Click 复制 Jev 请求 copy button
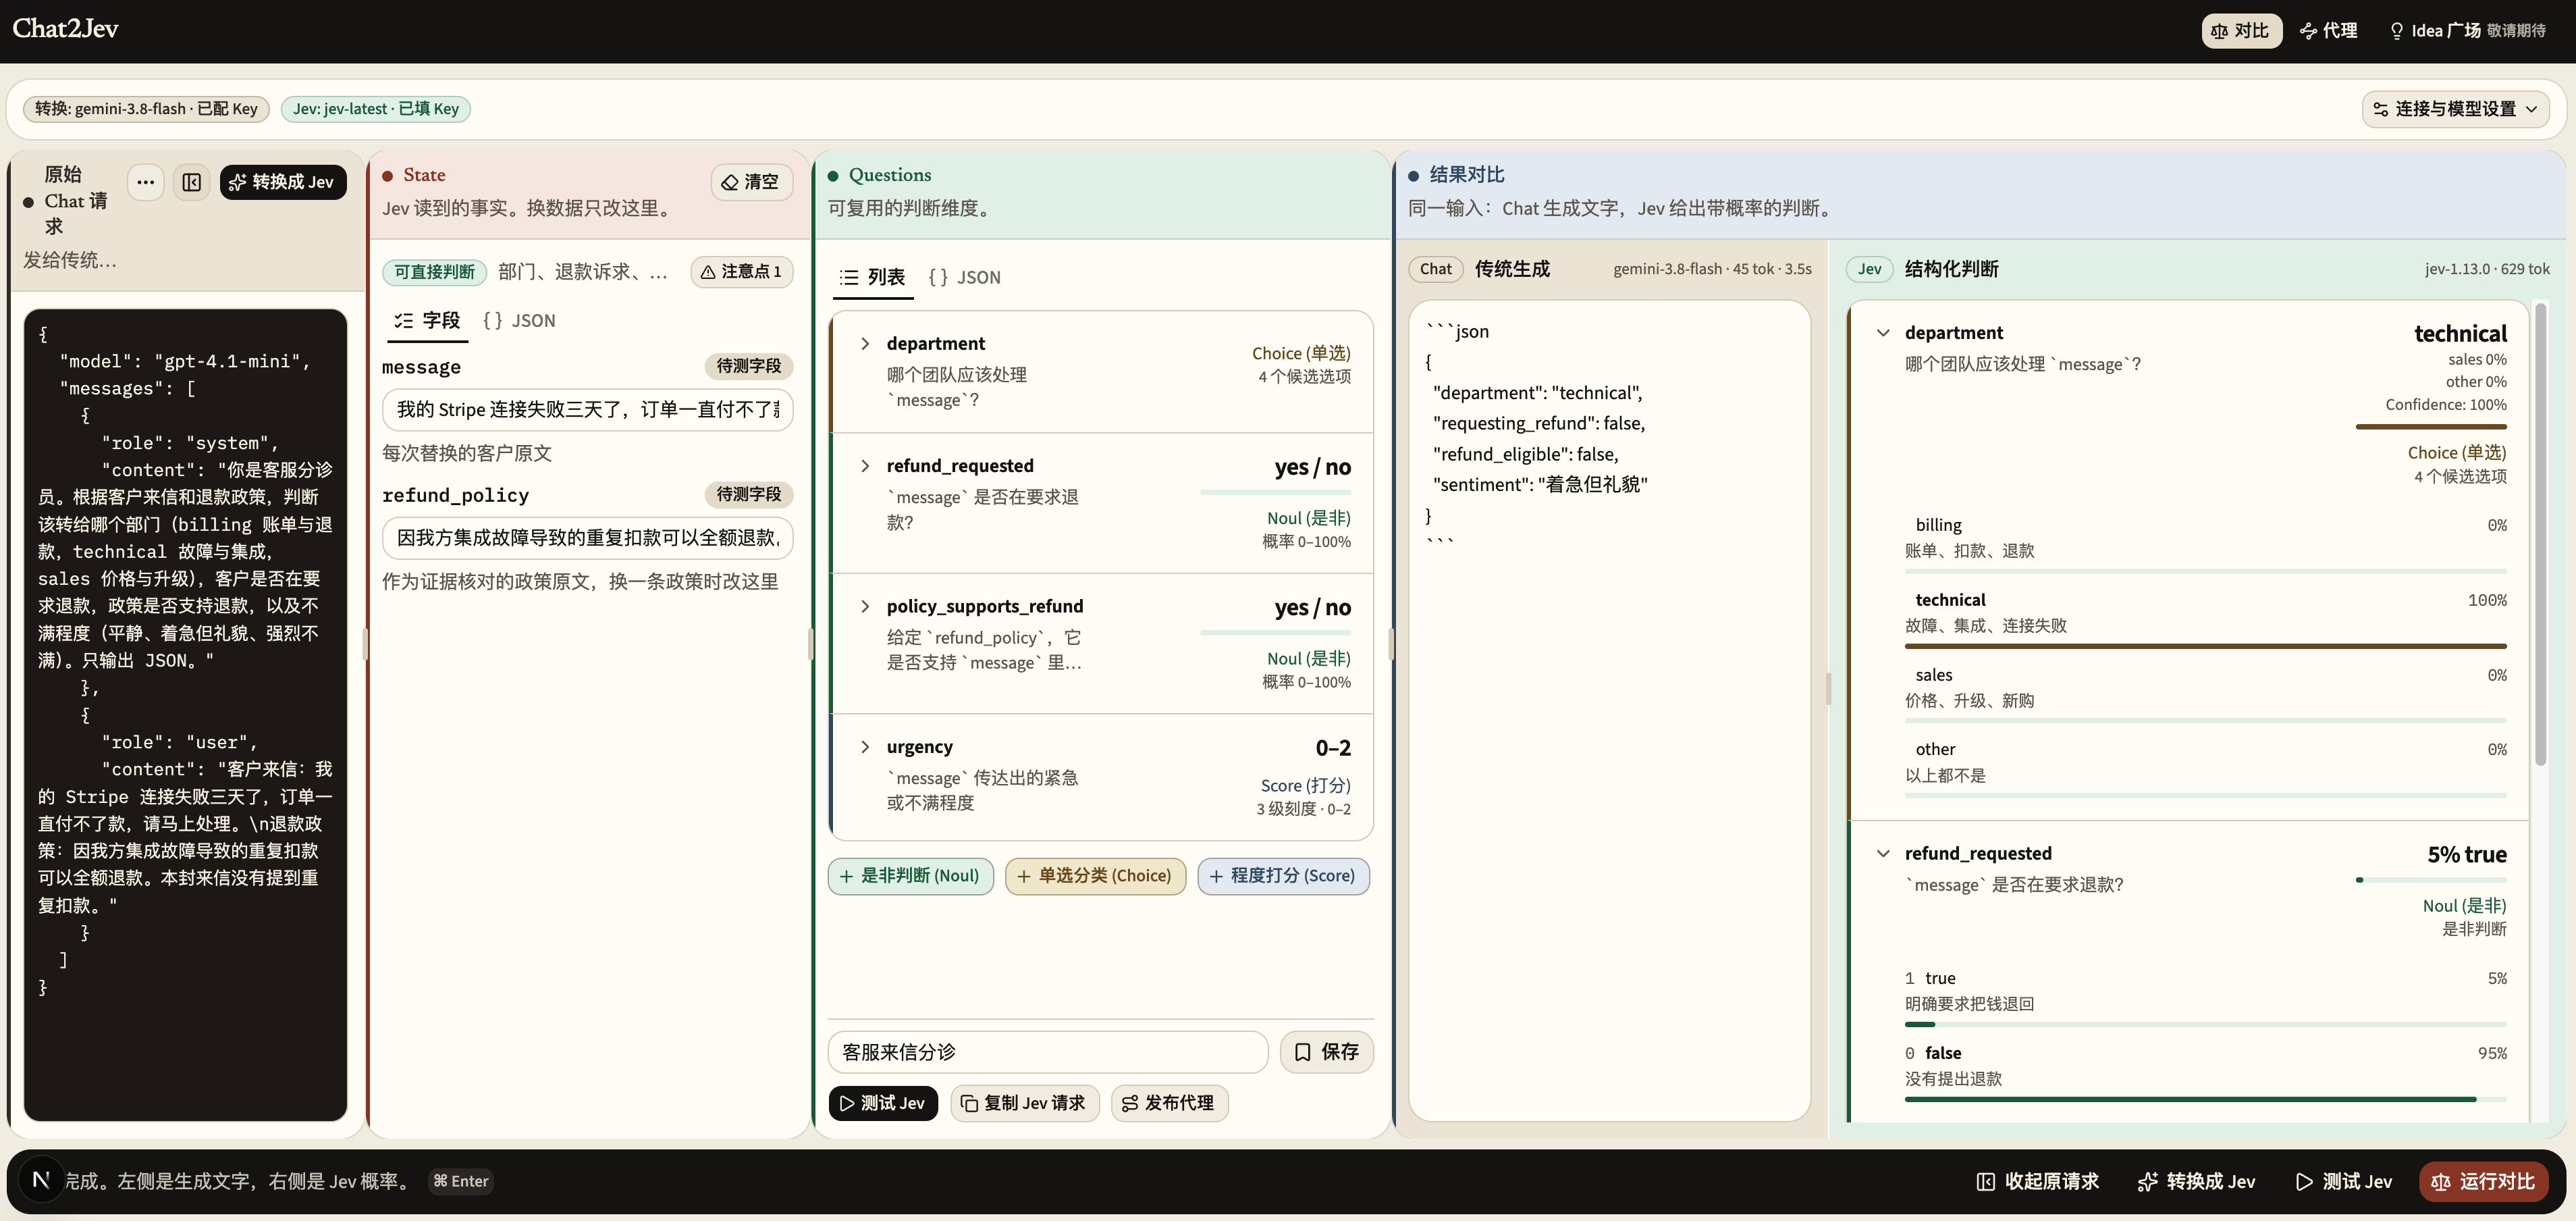The width and height of the screenshot is (2576, 1221). pos(1024,1103)
